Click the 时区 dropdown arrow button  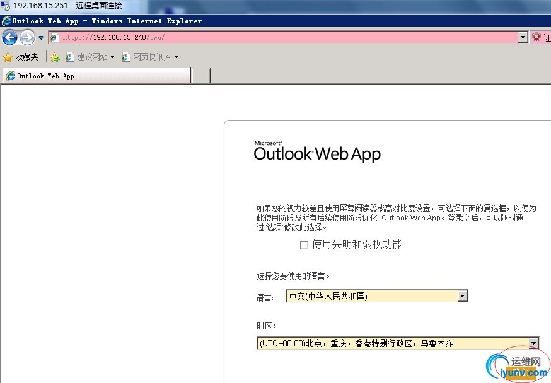tap(533, 343)
